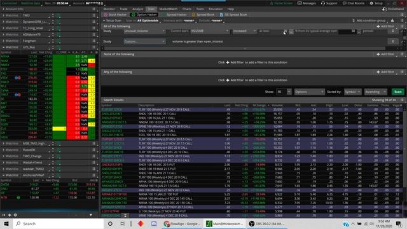This screenshot has height=229, width=407.
Task: Expand the Fangman watchlist
Action: pyautogui.click(x=3, y=41)
